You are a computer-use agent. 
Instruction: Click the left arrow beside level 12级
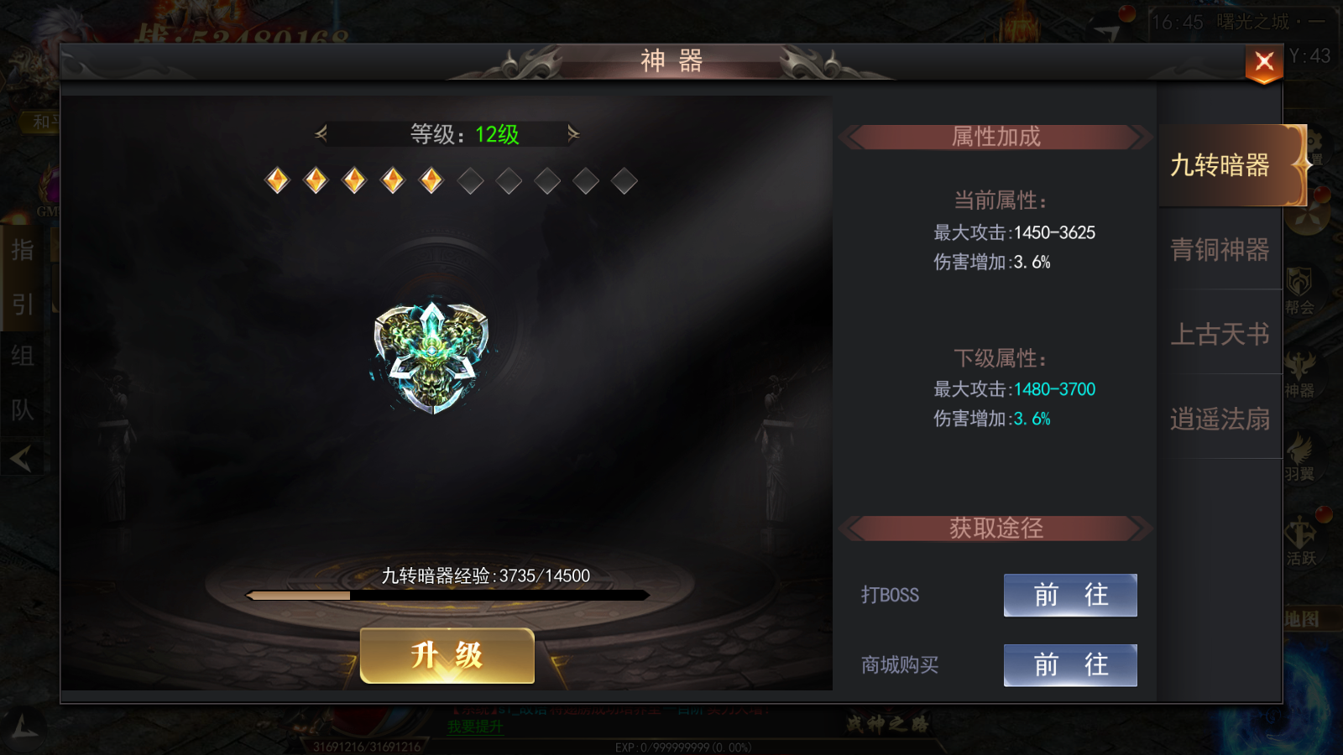pos(321,133)
